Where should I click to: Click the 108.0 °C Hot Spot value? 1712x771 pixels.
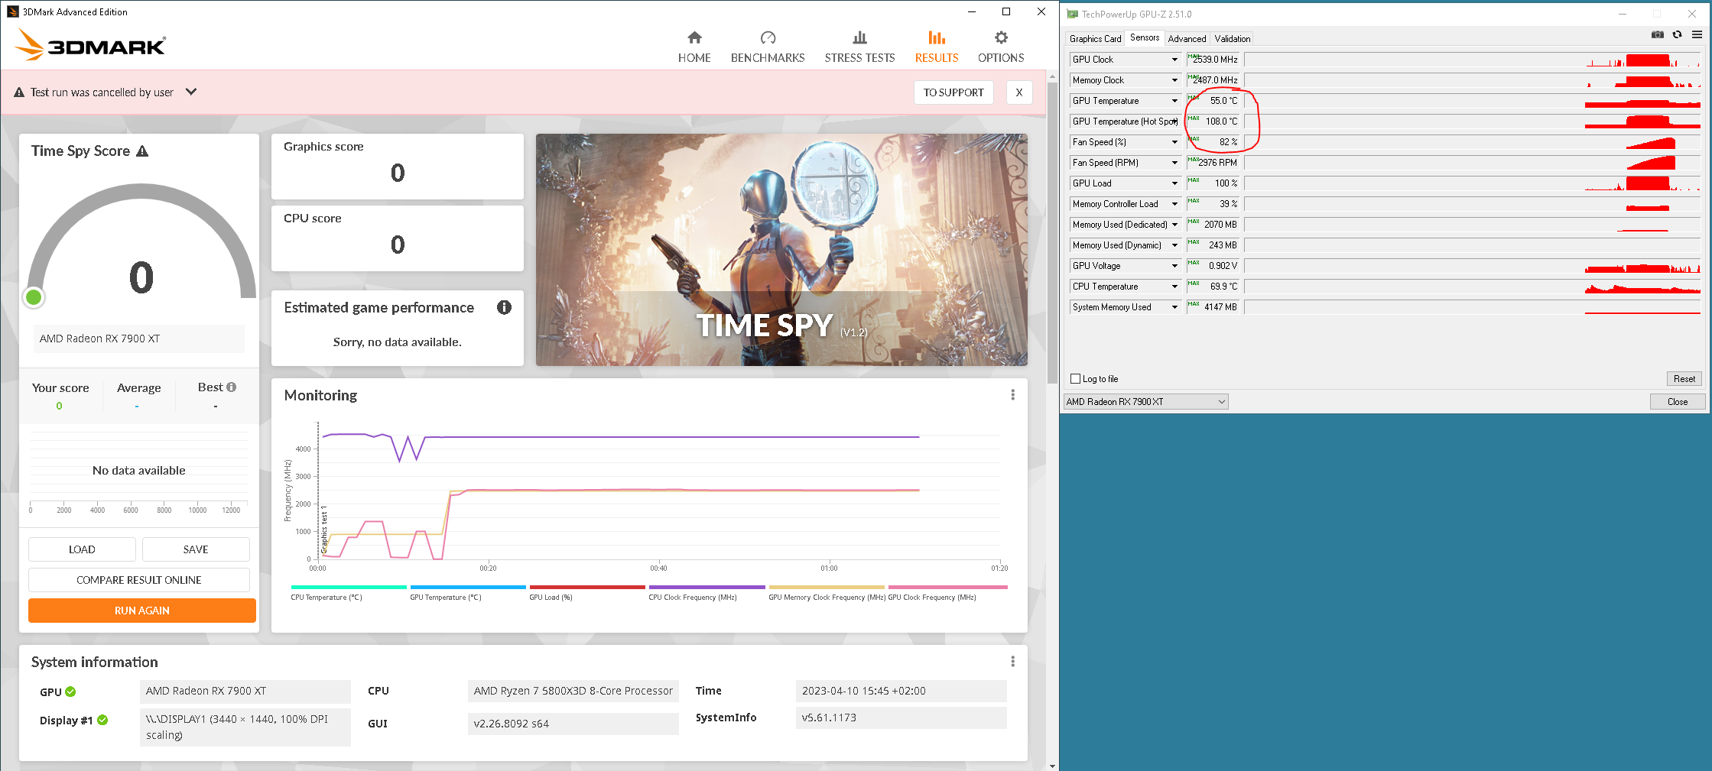[x=1221, y=121]
